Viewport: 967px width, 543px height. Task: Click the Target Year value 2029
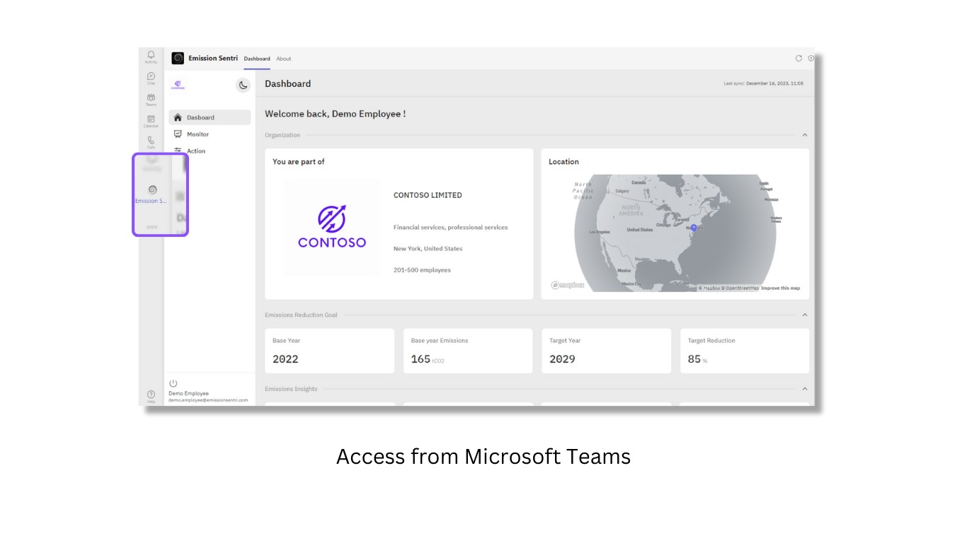(562, 359)
